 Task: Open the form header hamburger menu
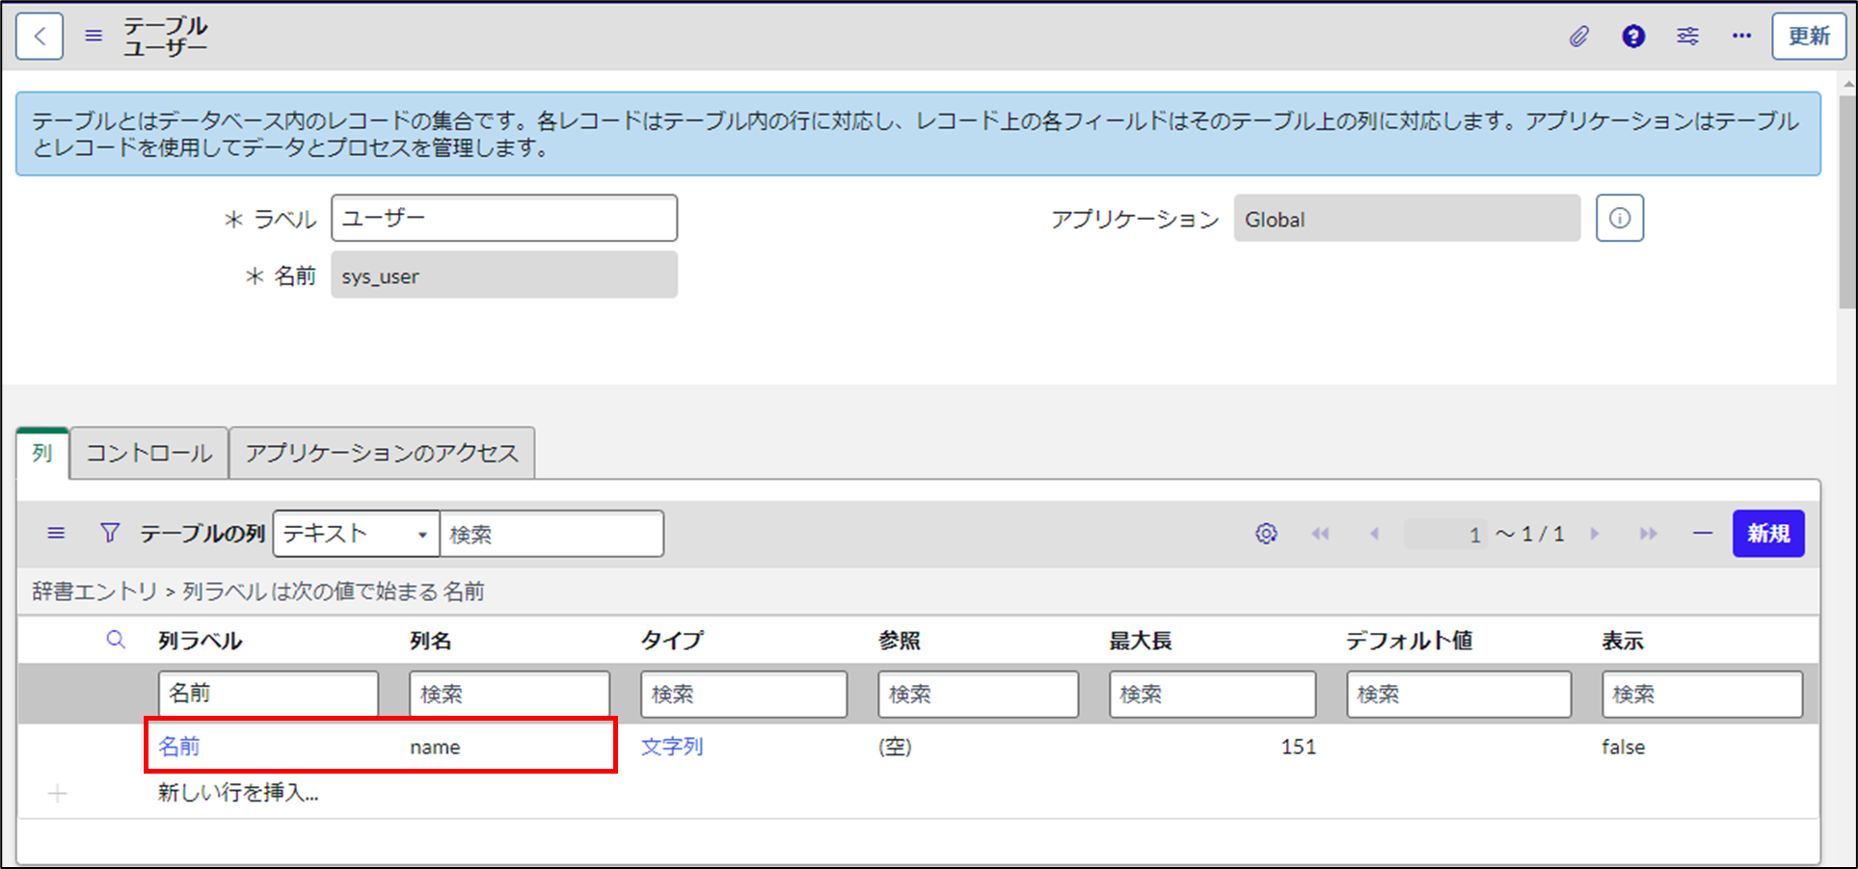93,36
